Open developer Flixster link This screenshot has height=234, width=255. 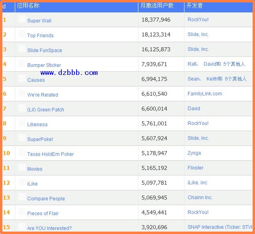pos(196,168)
